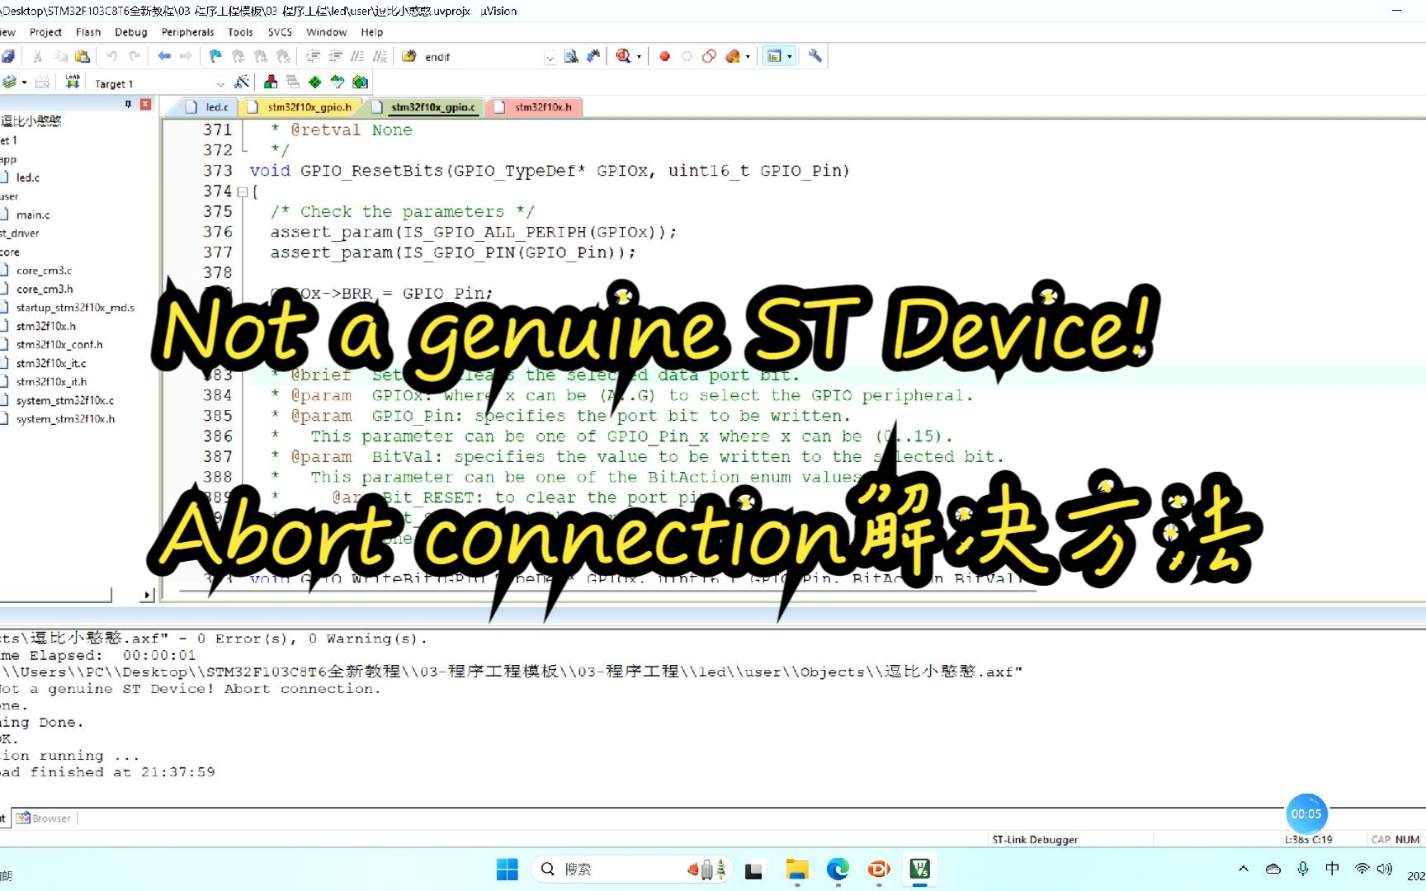
Task: Open the SVCS menu
Action: click(280, 32)
